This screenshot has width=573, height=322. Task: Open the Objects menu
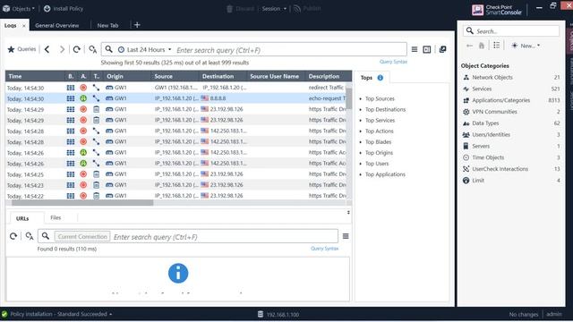pos(19,8)
